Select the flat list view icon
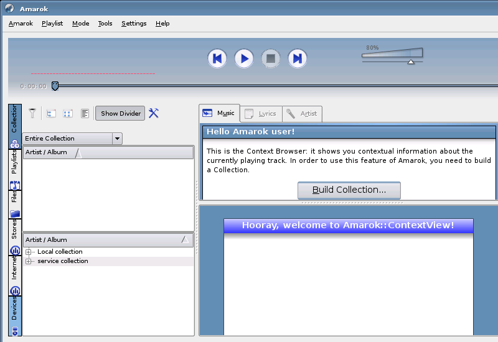The image size is (498, 342). pyautogui.click(x=85, y=113)
